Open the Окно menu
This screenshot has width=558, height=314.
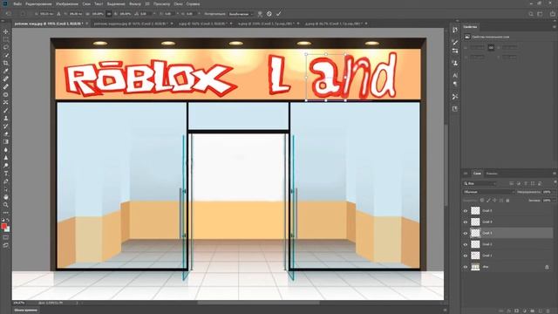pos(178,3)
